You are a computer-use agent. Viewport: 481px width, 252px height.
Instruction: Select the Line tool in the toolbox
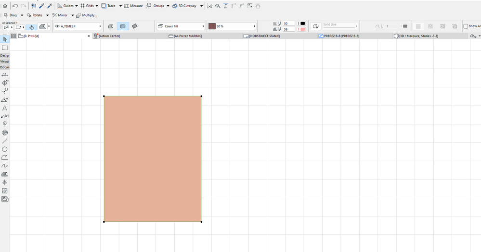point(5,141)
